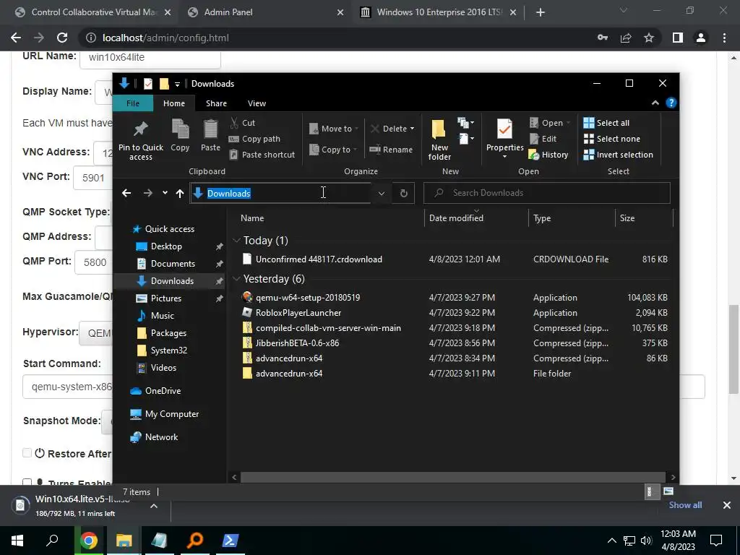Go up one folder level in Explorer
Screen dimensions: 740x555
click(179, 192)
